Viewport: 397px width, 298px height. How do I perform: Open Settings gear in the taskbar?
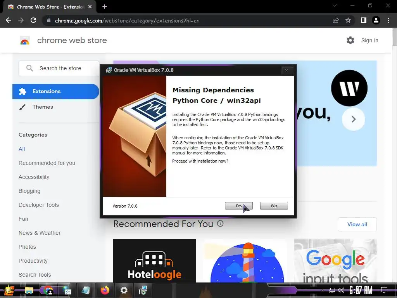coord(124,290)
